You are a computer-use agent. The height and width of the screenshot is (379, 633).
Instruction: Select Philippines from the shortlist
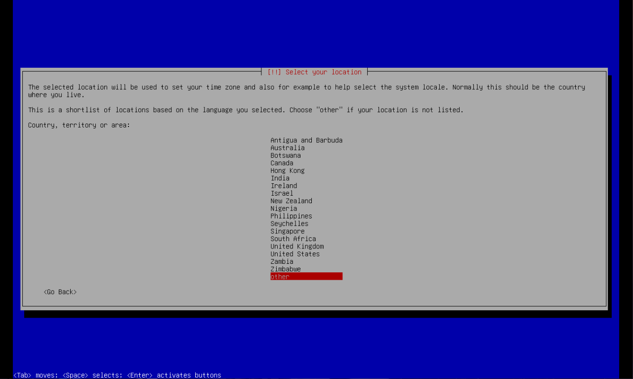pos(291,216)
